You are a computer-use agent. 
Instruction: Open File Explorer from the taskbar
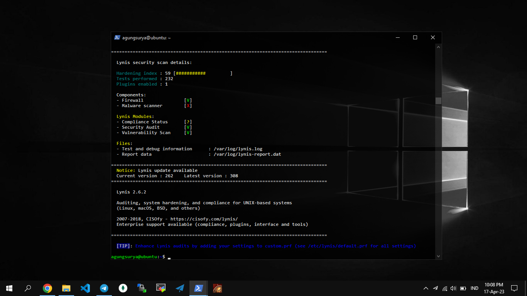[66, 288]
